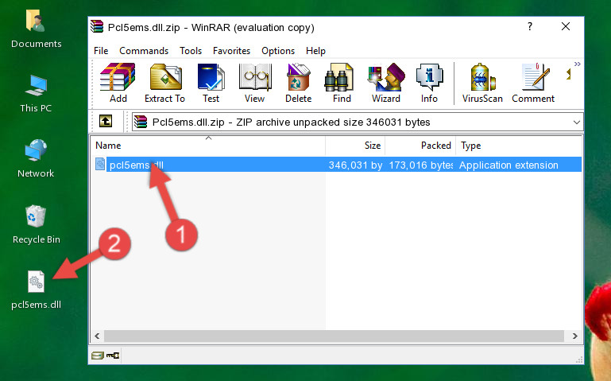Open the Commands menu
Image resolution: width=611 pixels, height=381 pixels.
[144, 51]
